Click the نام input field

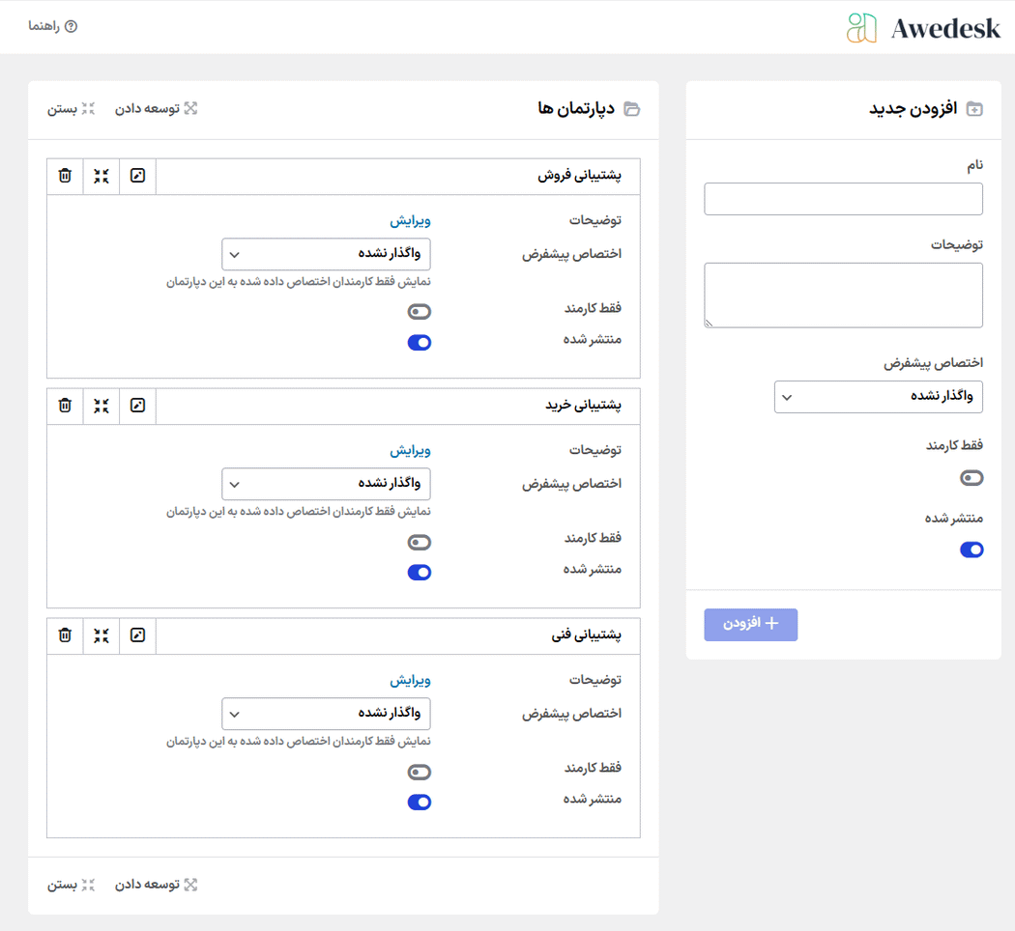point(843,199)
